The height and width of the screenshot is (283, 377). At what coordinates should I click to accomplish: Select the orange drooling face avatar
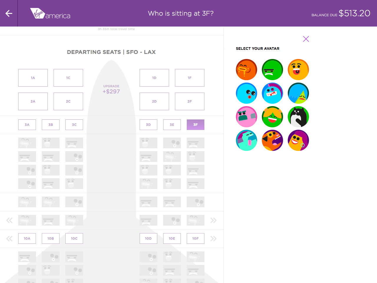click(247, 70)
